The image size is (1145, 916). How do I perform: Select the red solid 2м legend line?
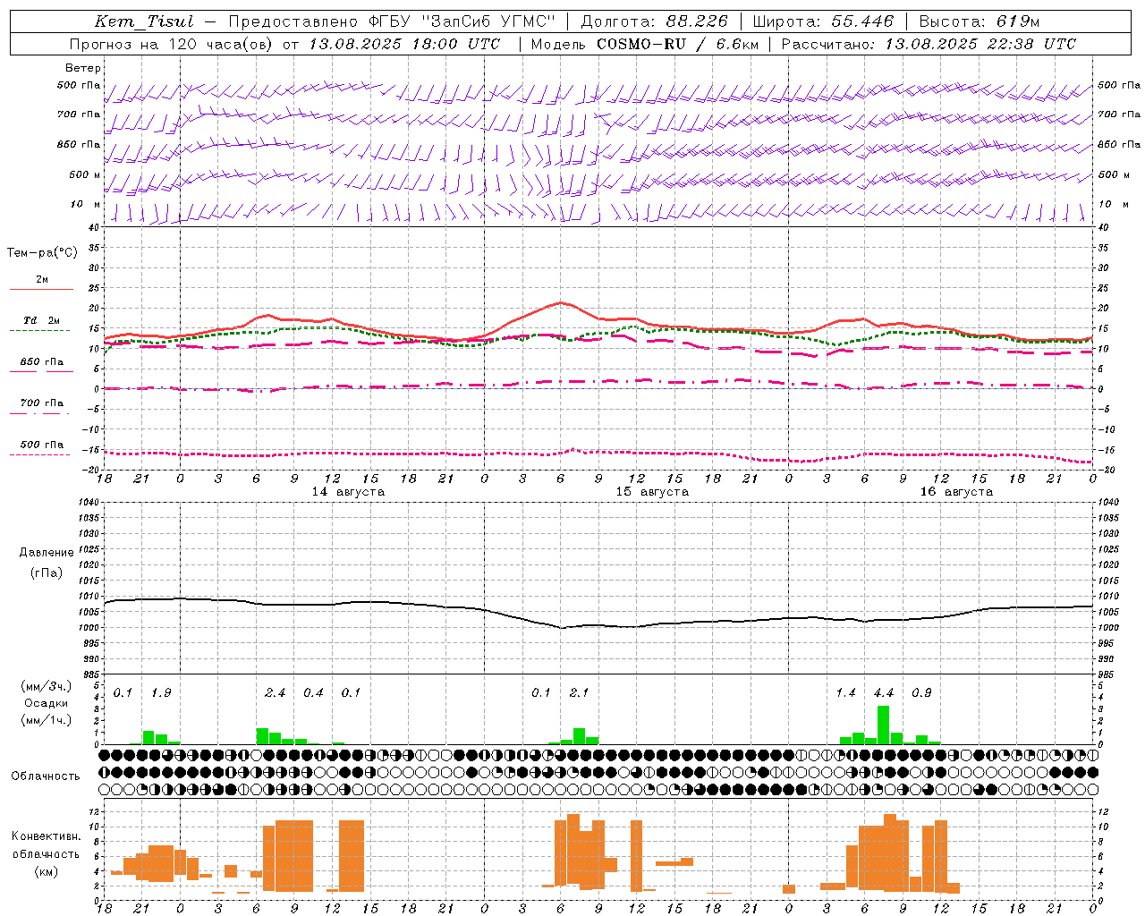pos(41,289)
